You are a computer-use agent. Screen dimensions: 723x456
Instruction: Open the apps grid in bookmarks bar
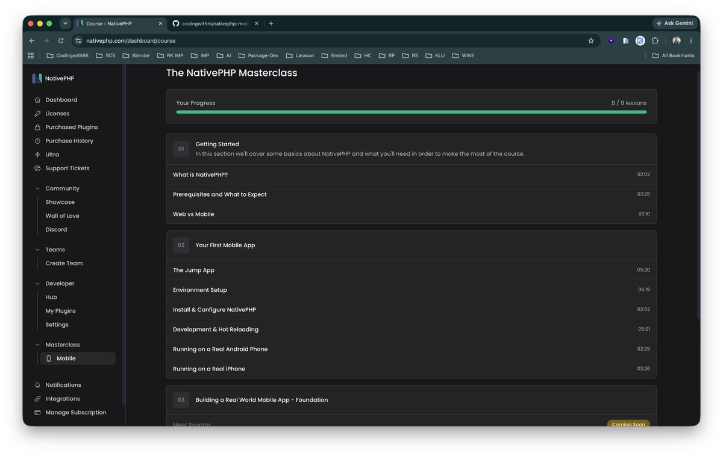coord(31,55)
